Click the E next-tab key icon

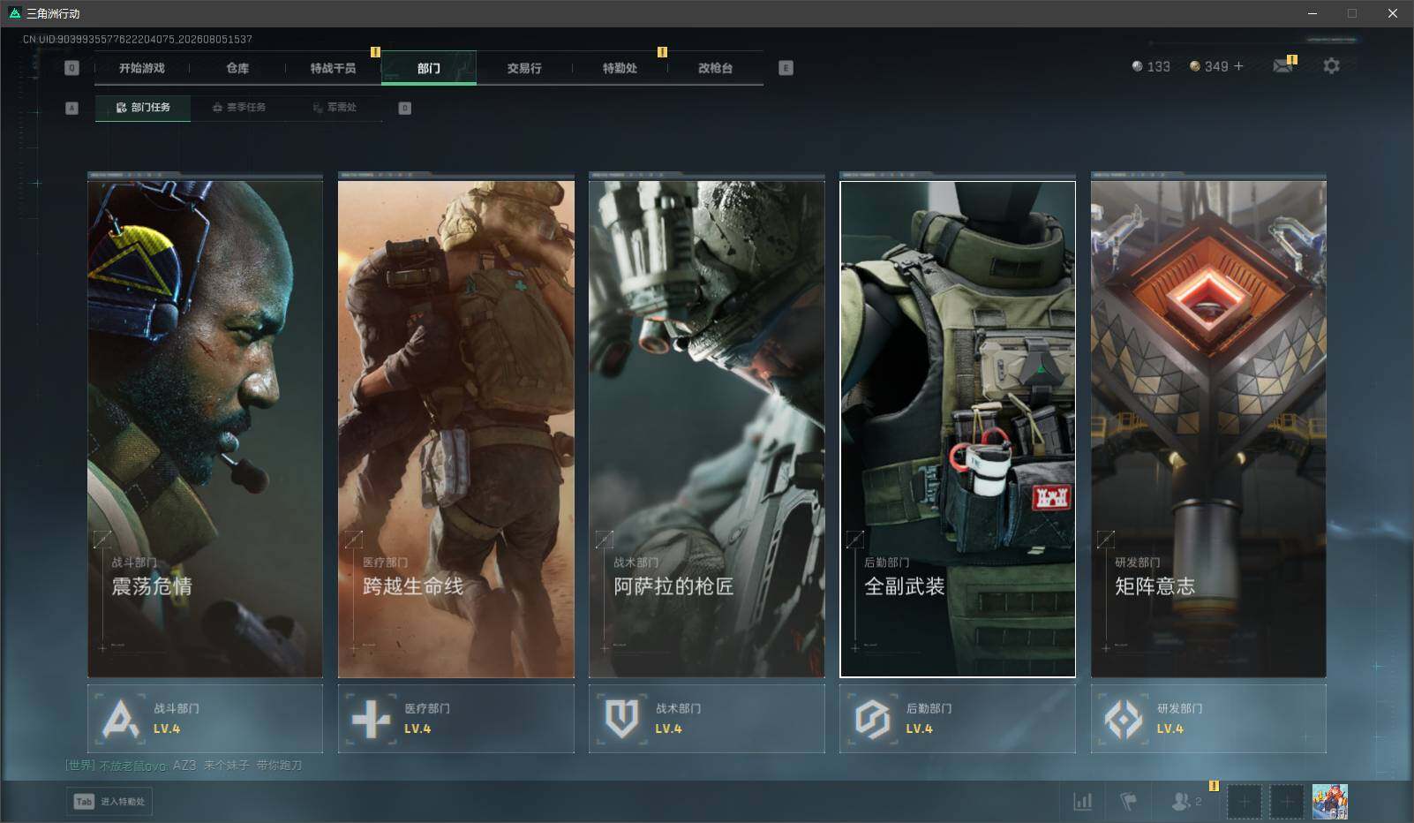tap(786, 68)
